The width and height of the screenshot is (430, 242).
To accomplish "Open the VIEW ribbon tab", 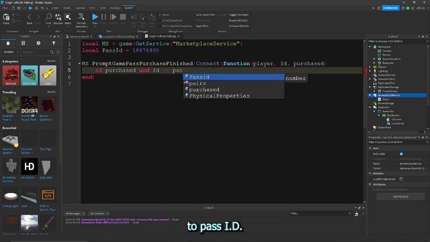I will [103, 8].
